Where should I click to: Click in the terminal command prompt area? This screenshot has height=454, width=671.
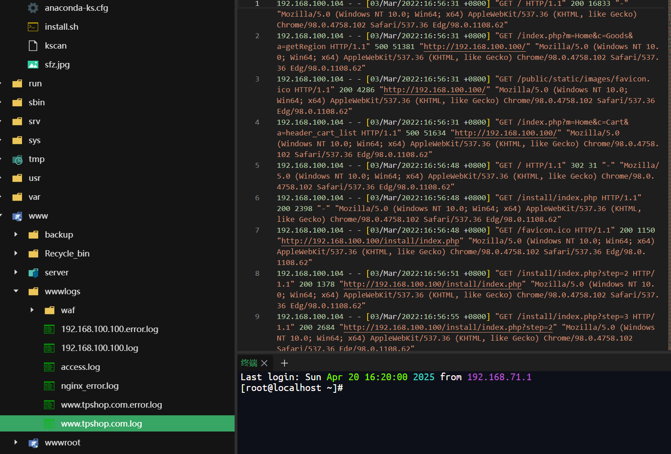(454, 413)
